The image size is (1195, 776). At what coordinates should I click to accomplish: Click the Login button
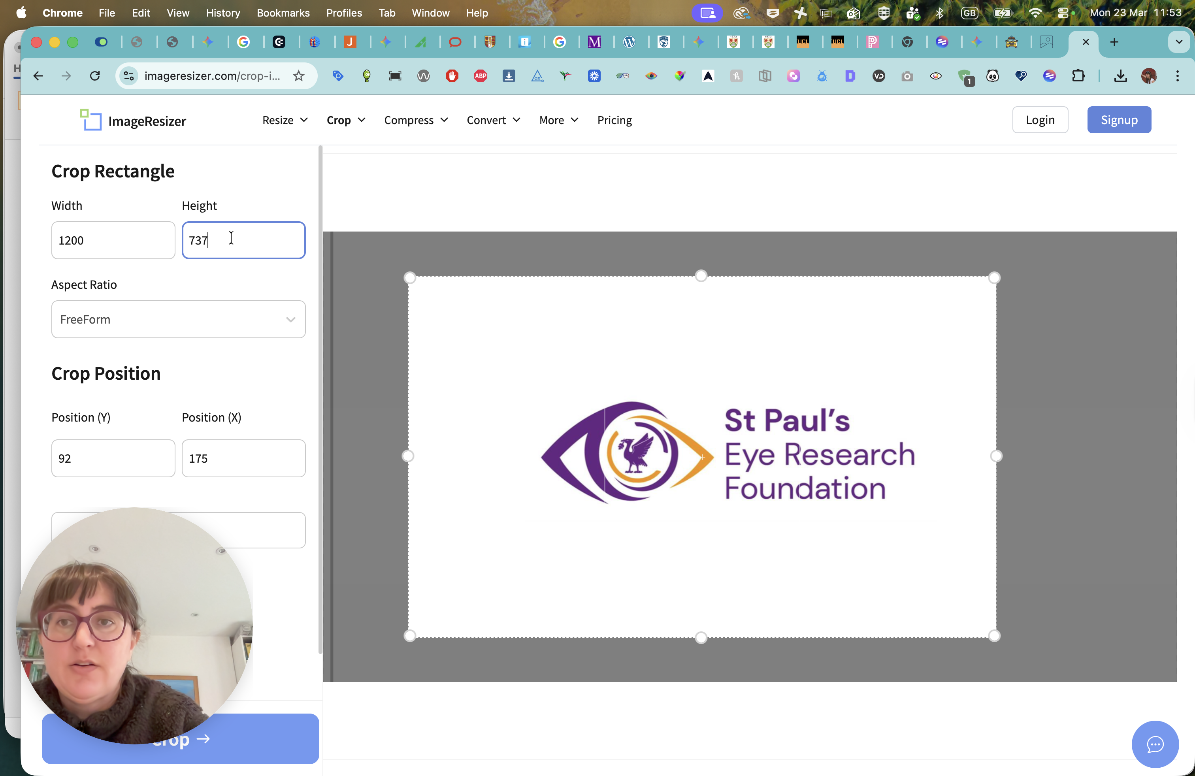point(1040,119)
